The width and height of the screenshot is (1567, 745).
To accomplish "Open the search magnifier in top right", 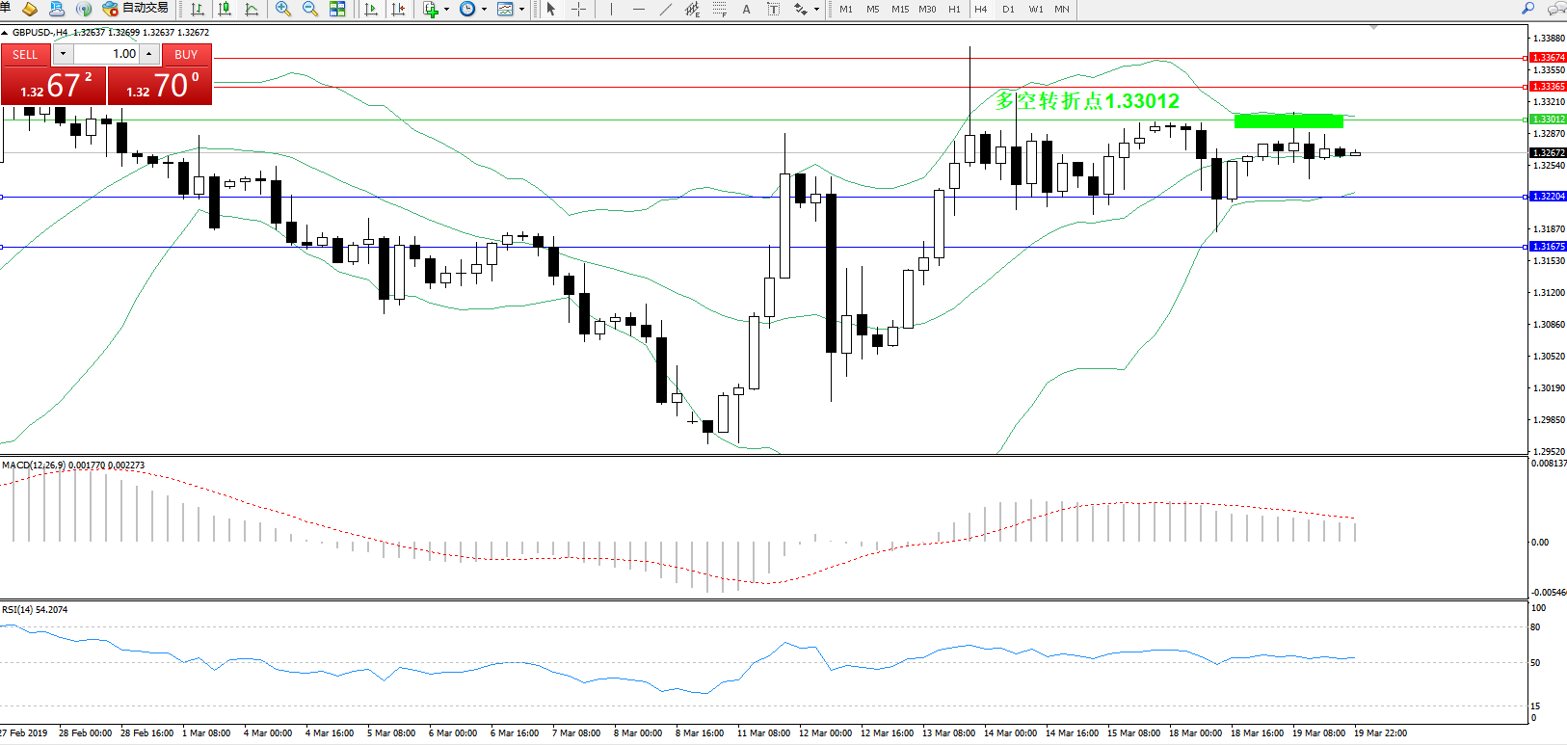I will 1527,9.
